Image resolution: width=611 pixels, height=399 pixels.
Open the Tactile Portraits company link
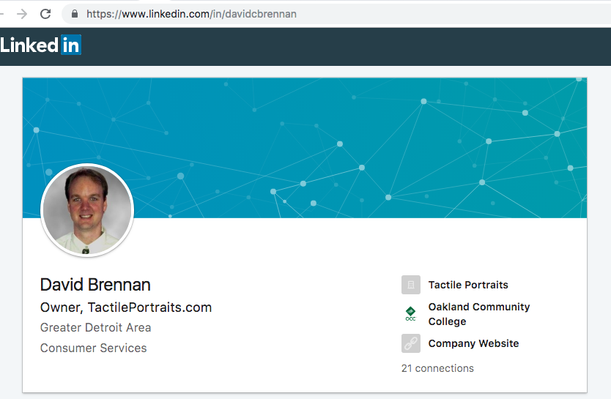(468, 285)
